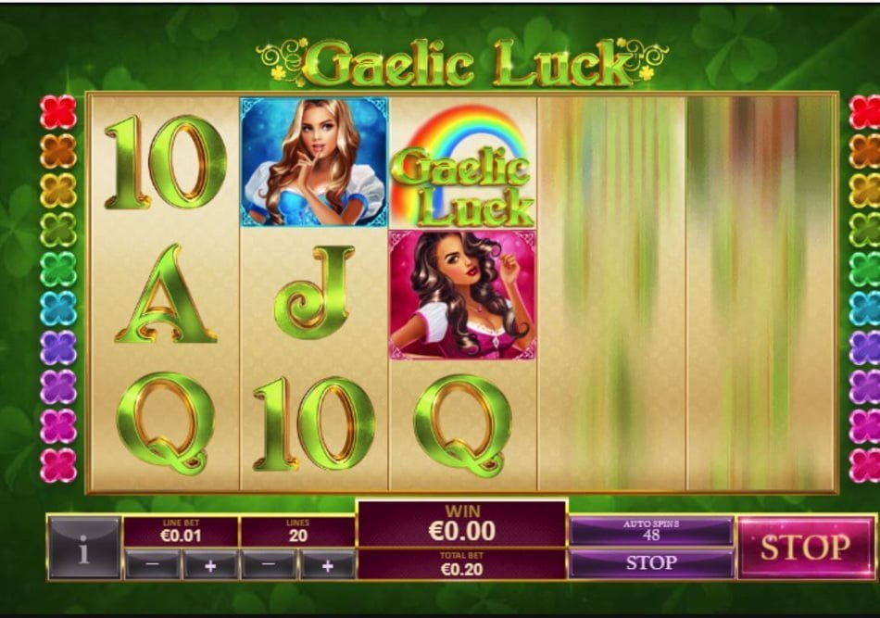Click the large pink STOP button
Image resolution: width=880 pixels, height=618 pixels.
pos(804,548)
